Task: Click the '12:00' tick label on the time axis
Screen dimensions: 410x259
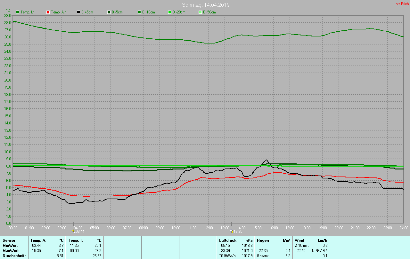Action: 209,228
